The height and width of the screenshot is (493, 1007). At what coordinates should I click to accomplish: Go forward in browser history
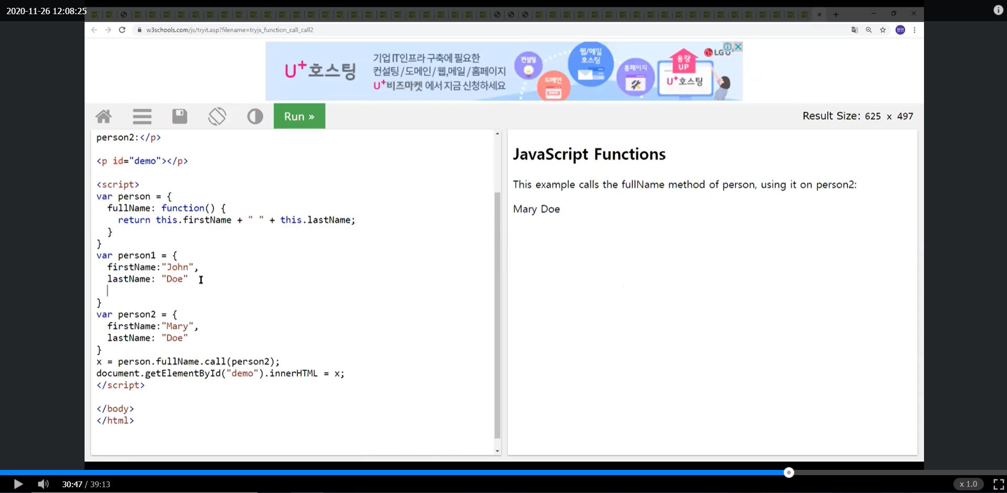pyautogui.click(x=108, y=30)
